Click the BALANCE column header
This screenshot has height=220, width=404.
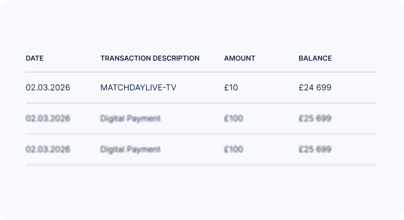coord(315,58)
